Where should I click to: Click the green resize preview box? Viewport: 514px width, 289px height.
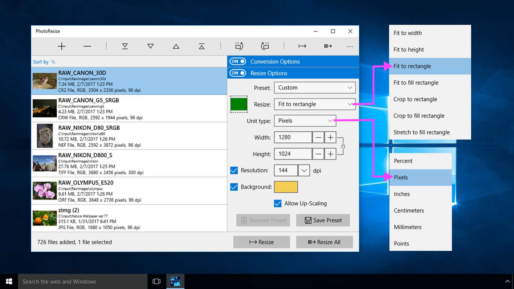pyautogui.click(x=239, y=104)
